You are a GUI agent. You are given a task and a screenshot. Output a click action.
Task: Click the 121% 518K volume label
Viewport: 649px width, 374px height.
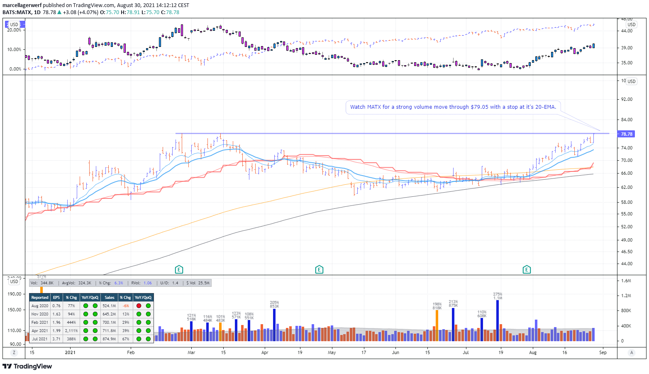[x=191, y=318]
